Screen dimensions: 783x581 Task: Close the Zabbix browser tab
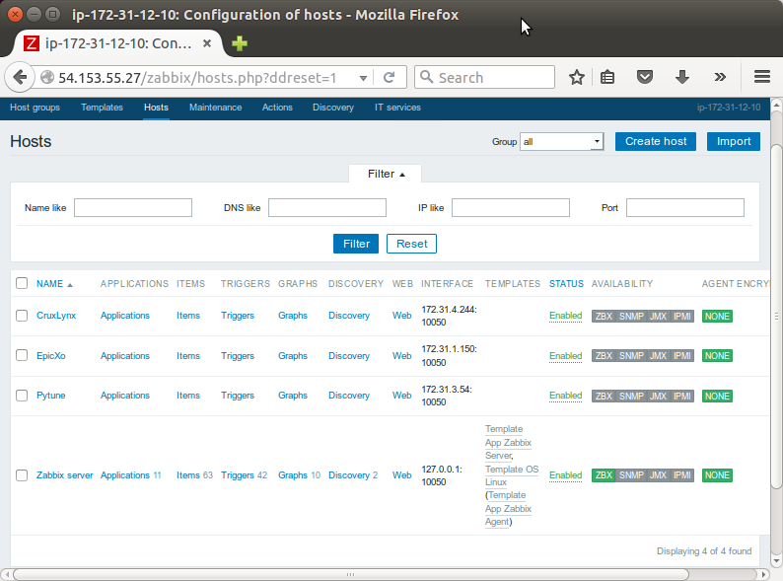pos(207,43)
